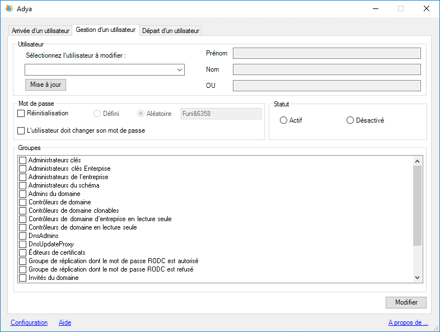Select the Actif status radio button
Screen dimensions: 440x332
click(x=283, y=120)
